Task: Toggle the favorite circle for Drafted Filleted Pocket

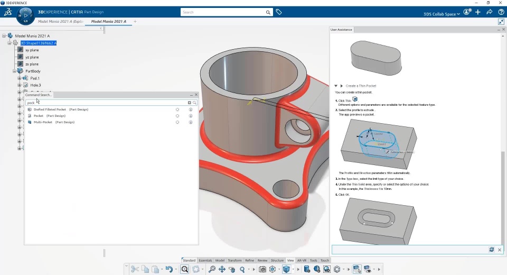Action: 177,109
